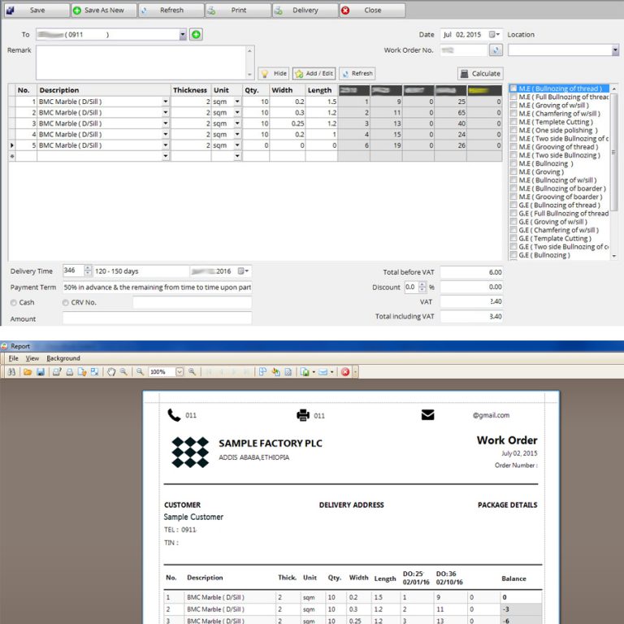Click the Save button in top toolbar

point(37,11)
